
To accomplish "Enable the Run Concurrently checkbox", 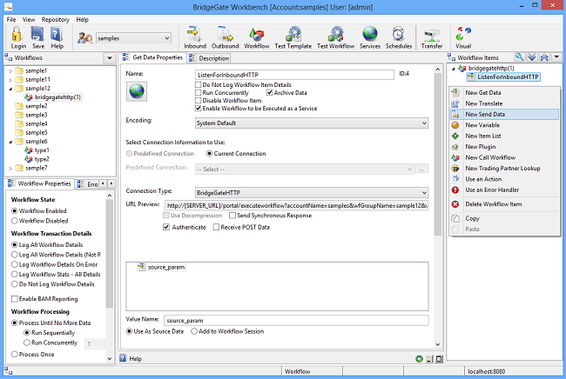I will pos(199,92).
